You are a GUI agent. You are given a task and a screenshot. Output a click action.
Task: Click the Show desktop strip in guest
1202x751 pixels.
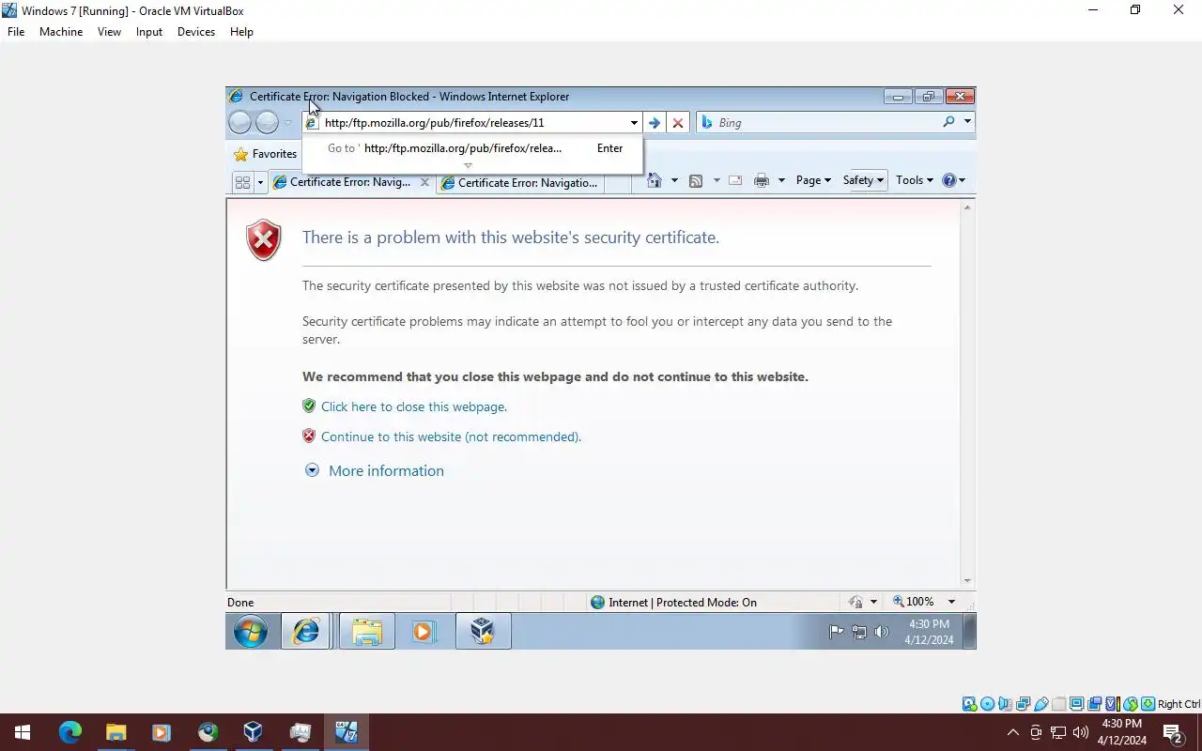pyautogui.click(x=971, y=632)
